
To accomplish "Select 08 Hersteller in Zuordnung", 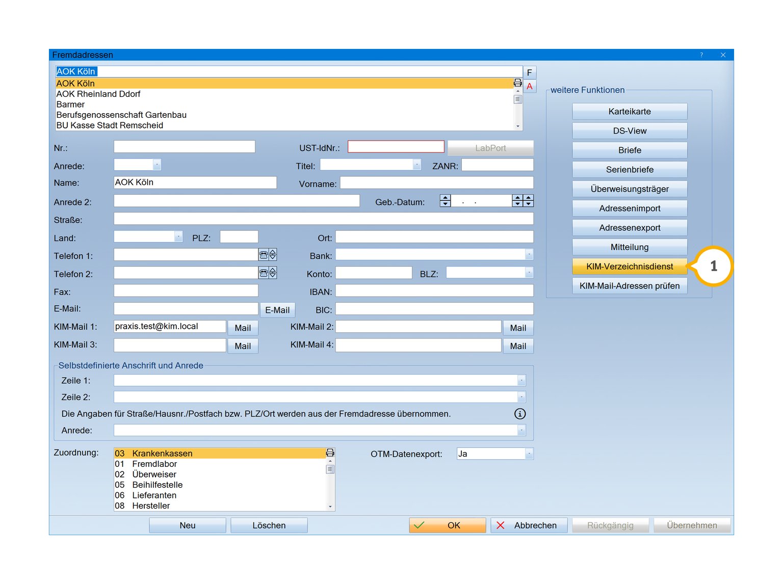I will [220, 506].
